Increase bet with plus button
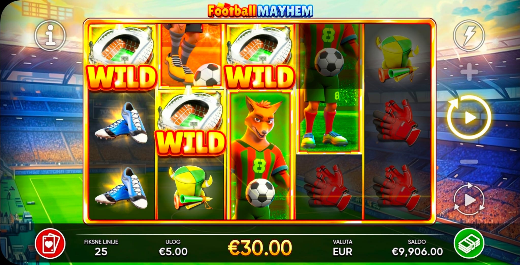The image size is (520, 265). click(469, 72)
